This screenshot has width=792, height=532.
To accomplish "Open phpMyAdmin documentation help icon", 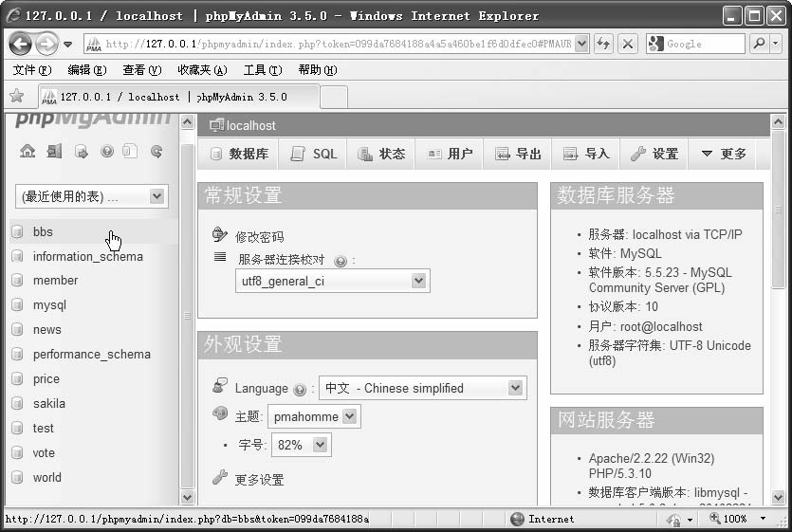I will coord(106,151).
